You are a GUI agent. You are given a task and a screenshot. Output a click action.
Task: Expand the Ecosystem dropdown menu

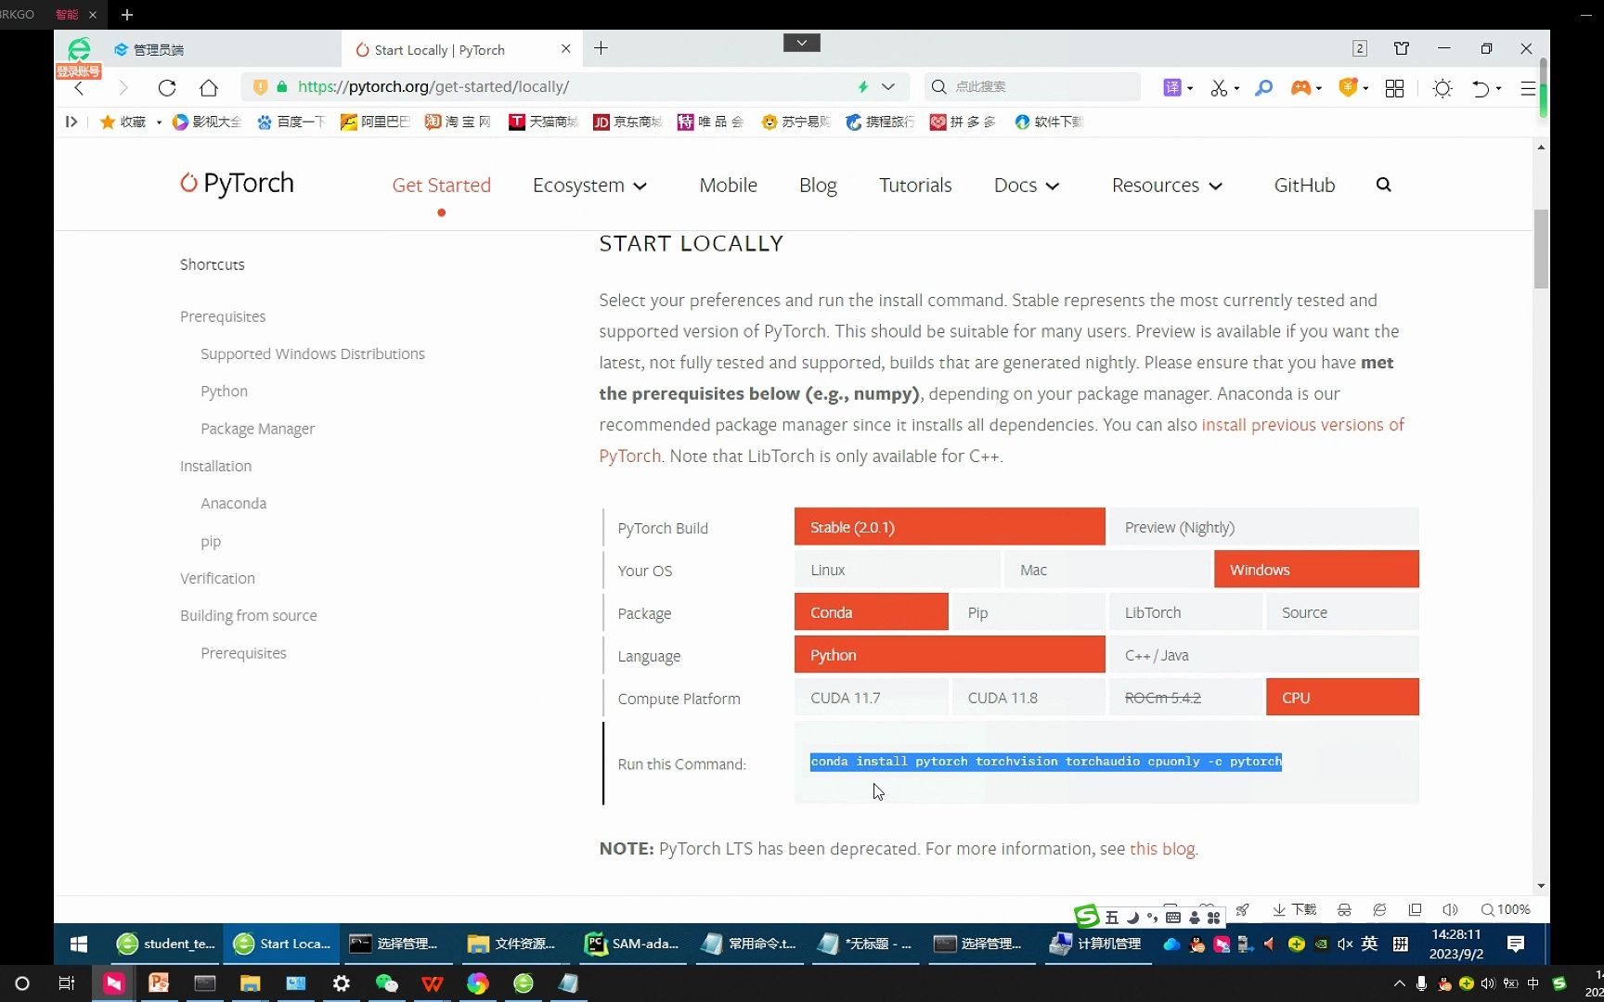(x=589, y=186)
